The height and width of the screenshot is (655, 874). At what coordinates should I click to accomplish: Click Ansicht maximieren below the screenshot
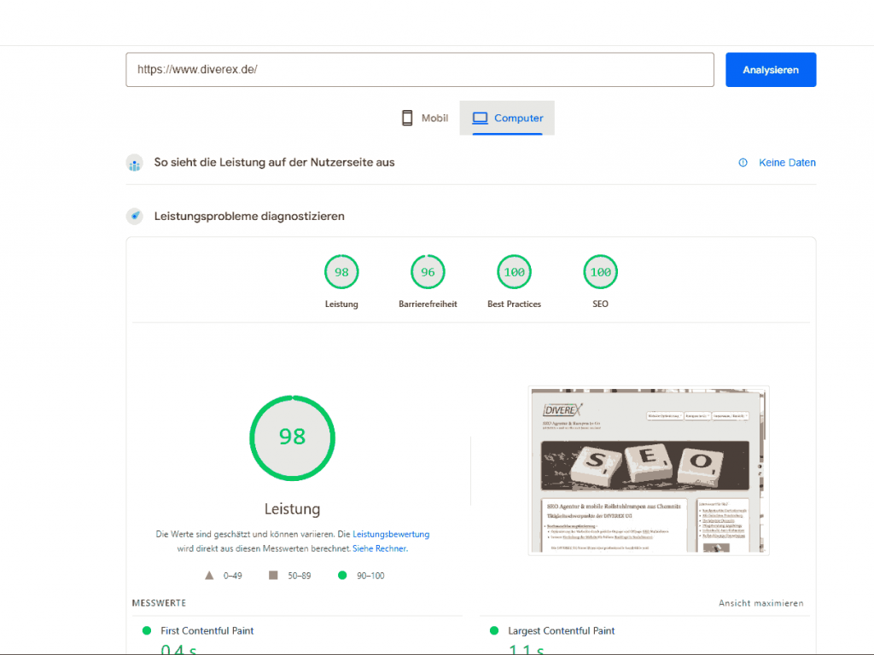[x=760, y=603]
